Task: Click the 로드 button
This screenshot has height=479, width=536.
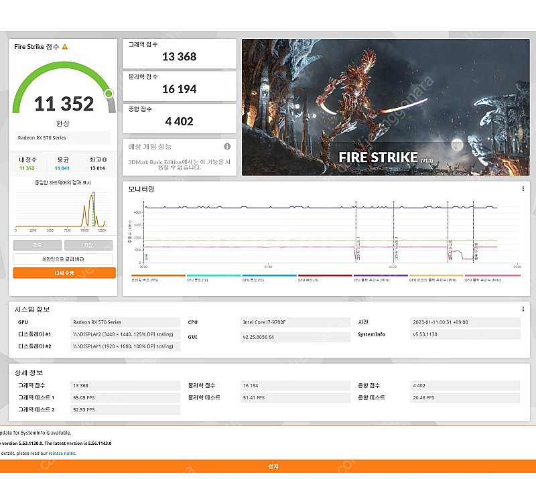Action: point(38,245)
